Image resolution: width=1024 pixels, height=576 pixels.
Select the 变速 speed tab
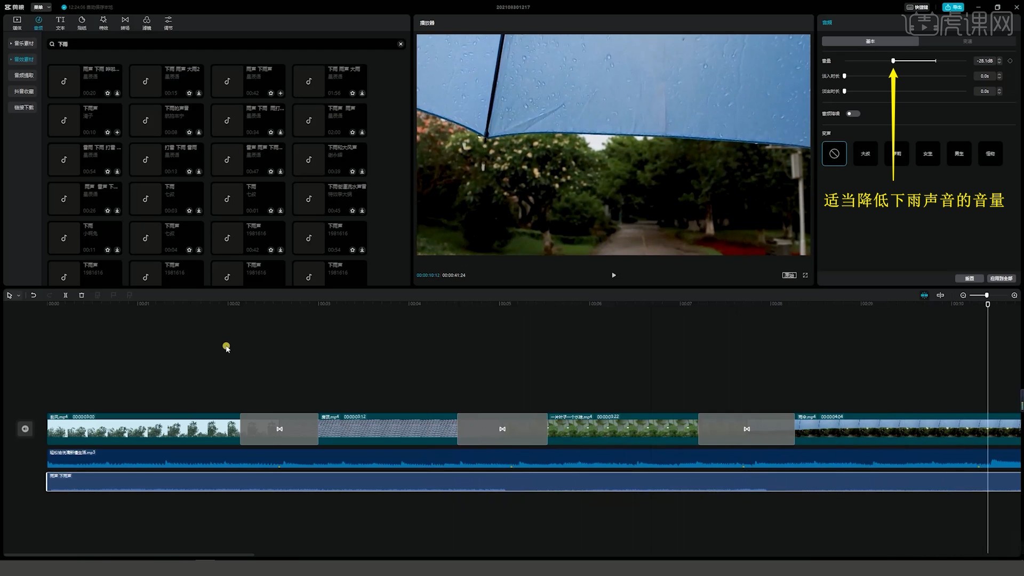(967, 41)
